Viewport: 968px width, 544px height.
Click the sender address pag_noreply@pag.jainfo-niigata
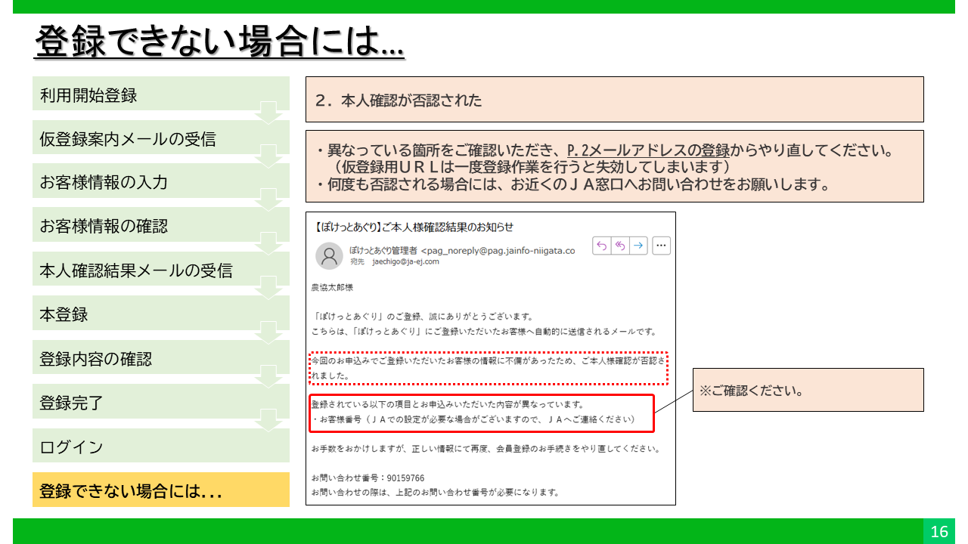pyautogui.click(x=499, y=250)
